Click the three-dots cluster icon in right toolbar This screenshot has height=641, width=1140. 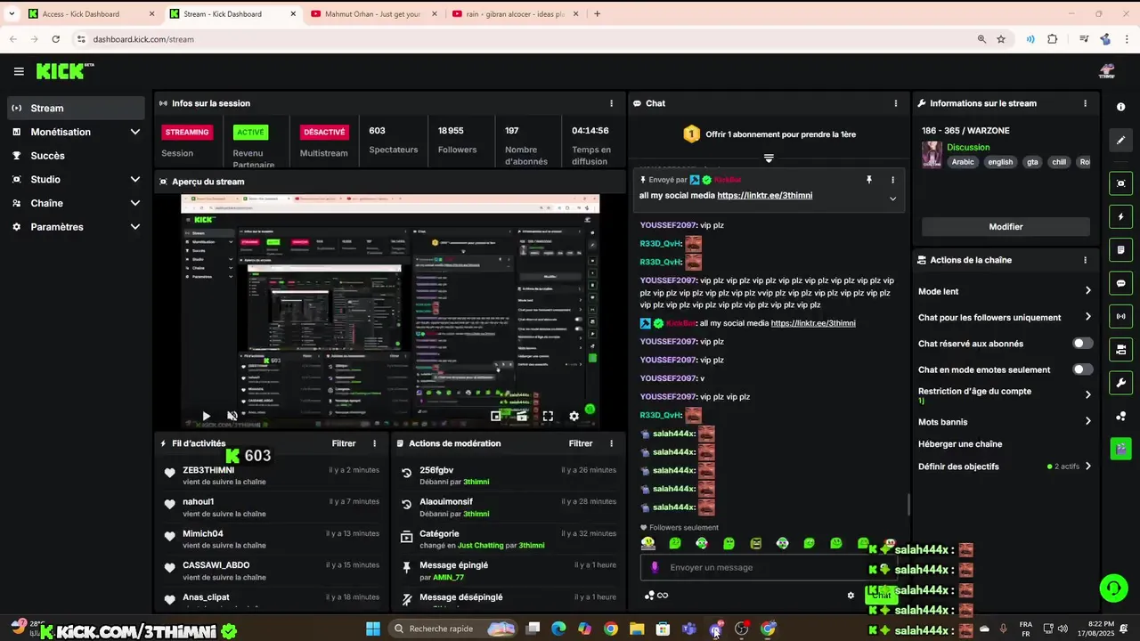click(1120, 416)
